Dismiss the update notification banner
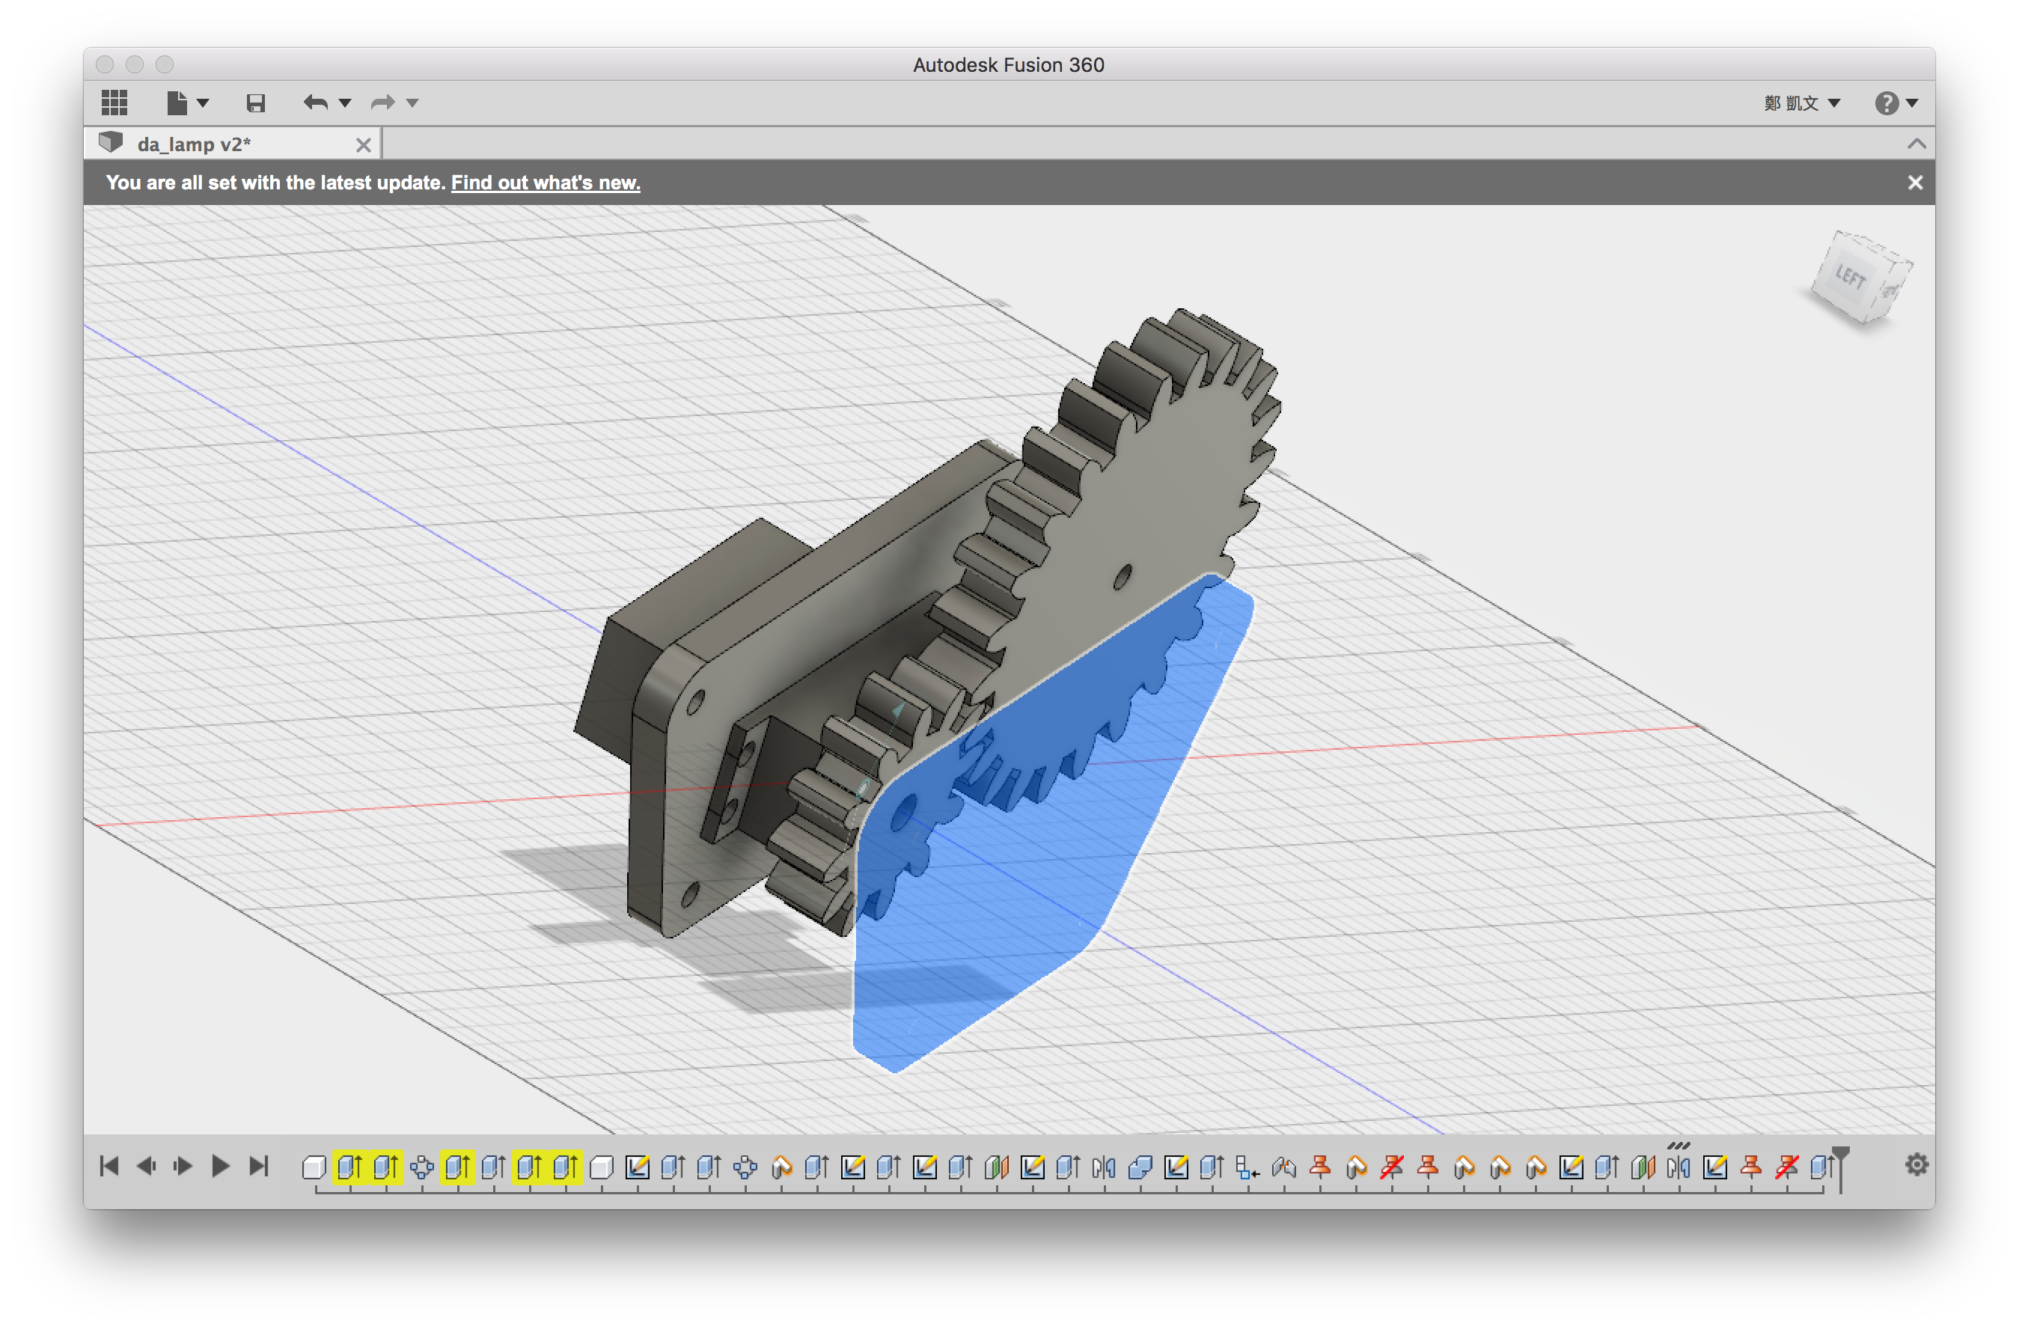2019x1329 pixels. click(1915, 183)
